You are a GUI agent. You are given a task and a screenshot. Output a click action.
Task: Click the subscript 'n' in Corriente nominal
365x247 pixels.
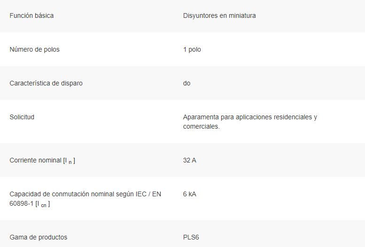(70, 162)
